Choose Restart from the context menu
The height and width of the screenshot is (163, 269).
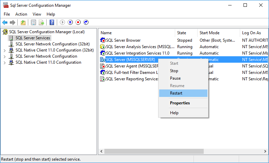pos(183,93)
